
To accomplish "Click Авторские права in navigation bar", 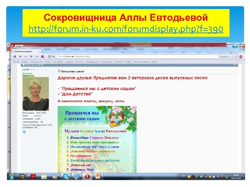I will coord(141,62).
